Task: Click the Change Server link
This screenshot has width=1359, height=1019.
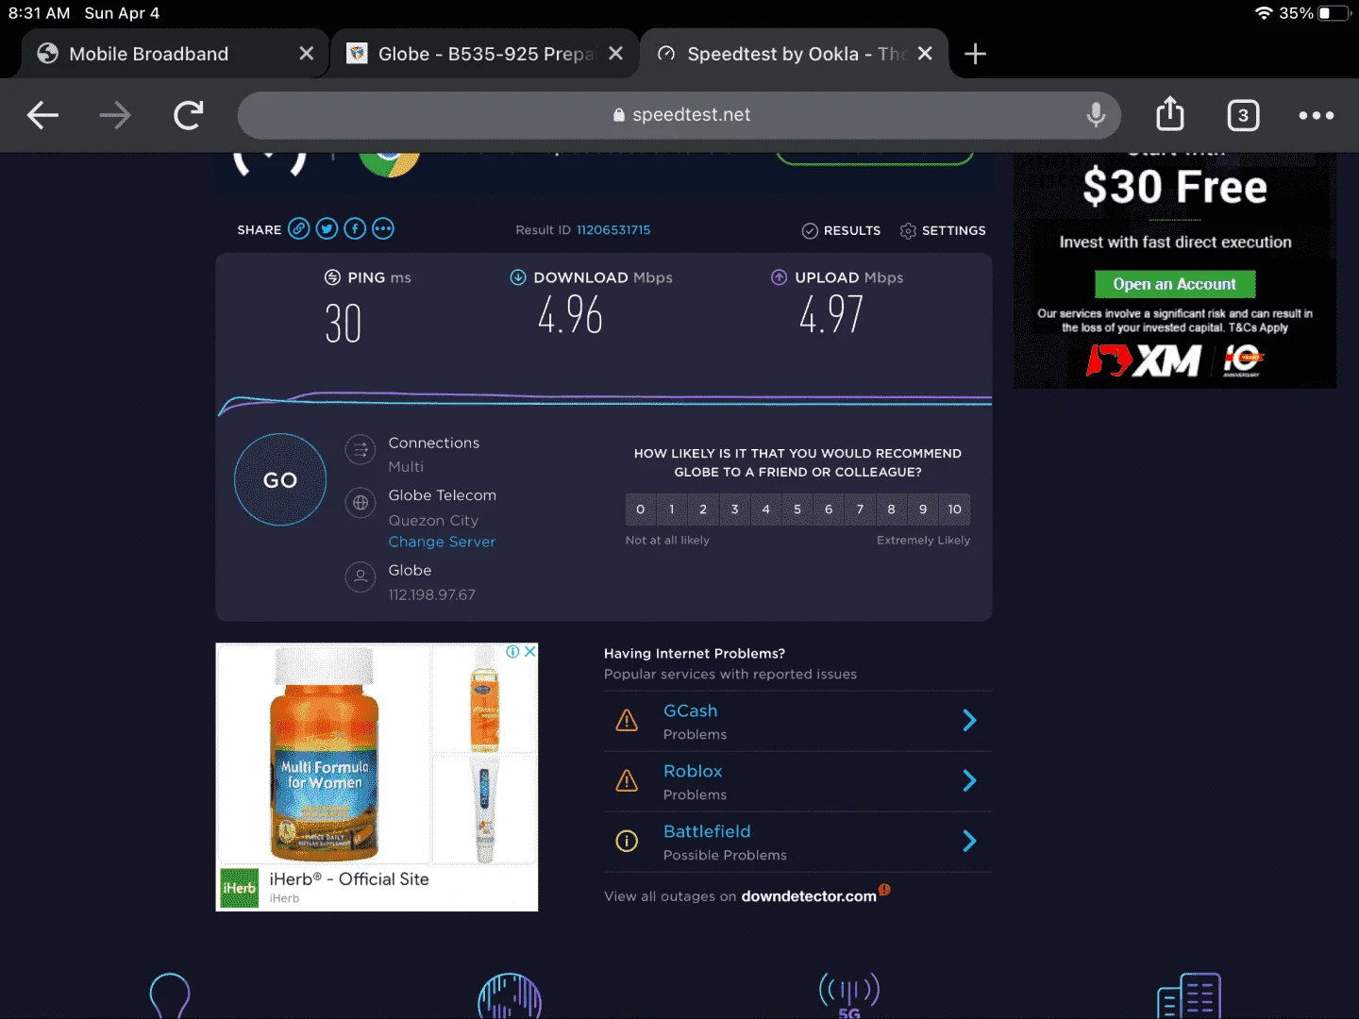Action: pyautogui.click(x=442, y=542)
